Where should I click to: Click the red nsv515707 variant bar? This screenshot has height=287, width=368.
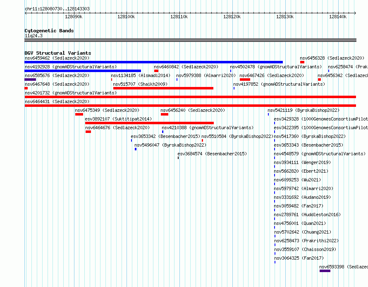coord(163,88)
